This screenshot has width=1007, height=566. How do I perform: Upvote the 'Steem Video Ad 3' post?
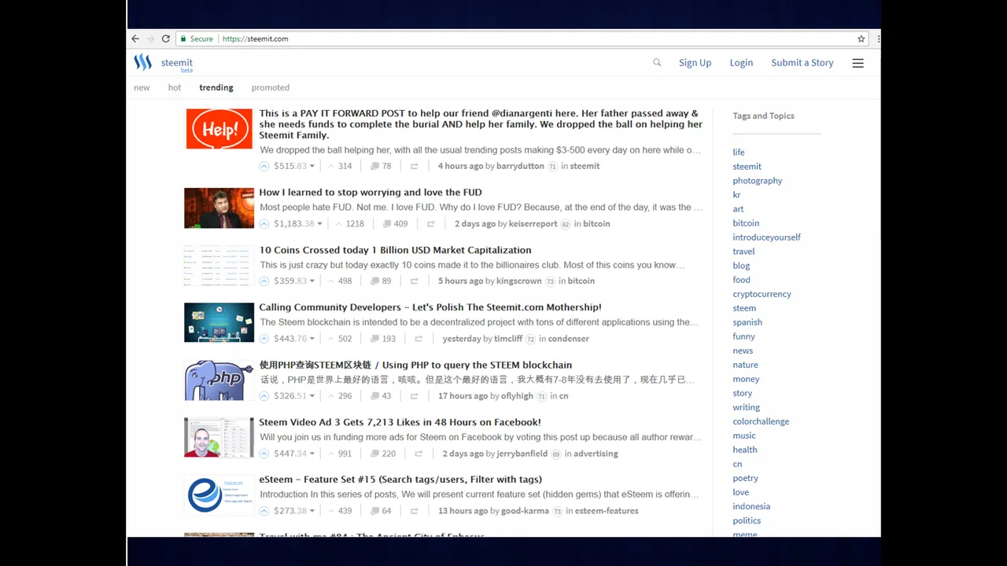[264, 453]
